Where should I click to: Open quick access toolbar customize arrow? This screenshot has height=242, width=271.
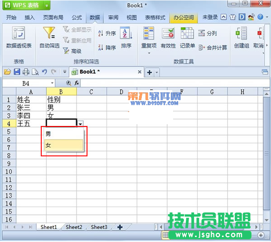[x=65, y=72]
